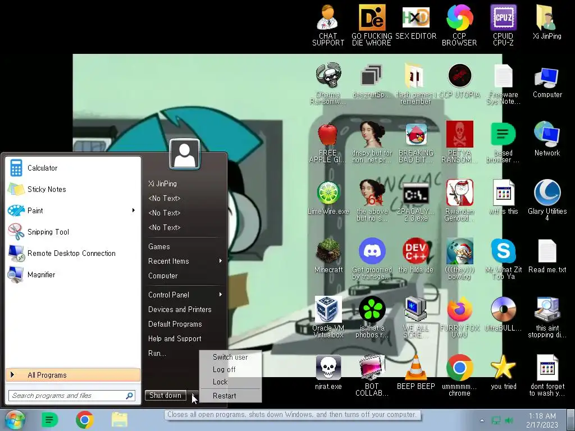Open the ummmmm... chrome desktop icon
575x431 pixels.
pyautogui.click(x=459, y=375)
